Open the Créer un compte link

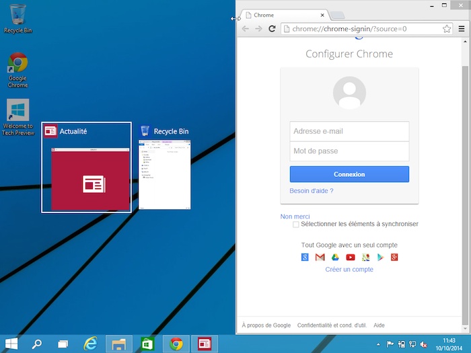point(349,270)
